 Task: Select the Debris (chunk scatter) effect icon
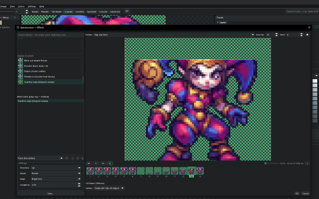20,71
